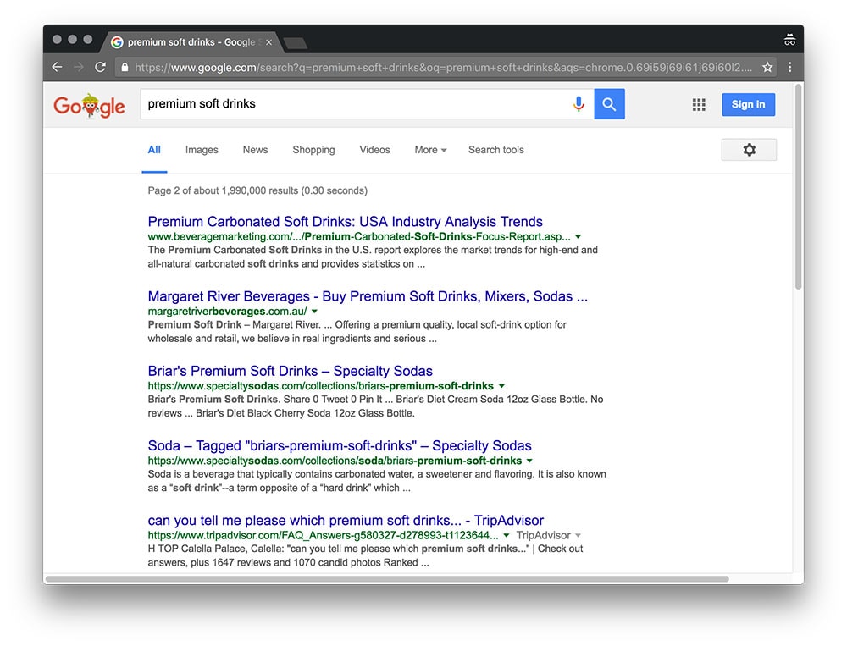Viewport: 847px width, 646px height.
Task: Open Search tools options
Action: point(495,150)
